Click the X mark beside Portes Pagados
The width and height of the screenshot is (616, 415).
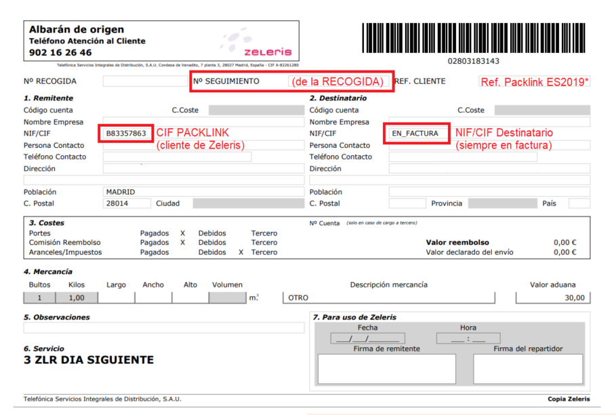pos(183,233)
